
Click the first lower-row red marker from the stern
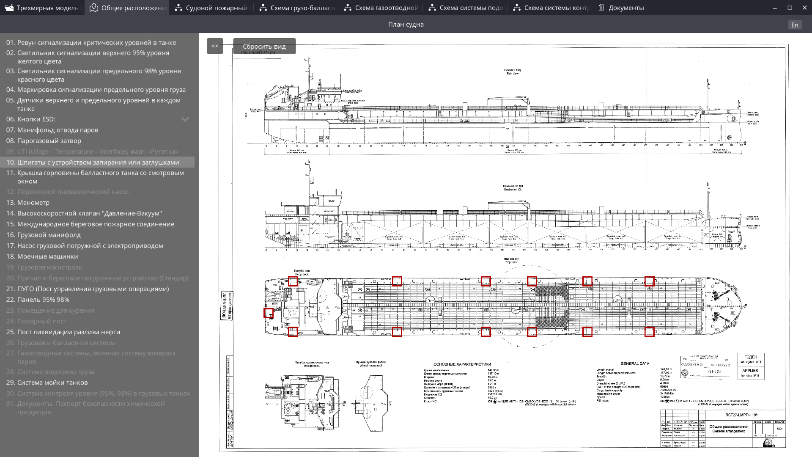pyautogui.click(x=293, y=332)
